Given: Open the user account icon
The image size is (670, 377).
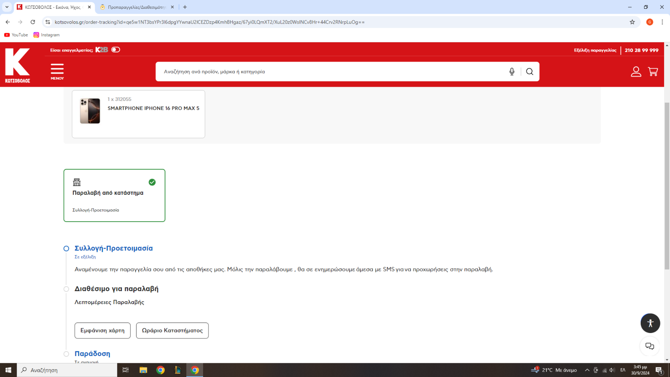Looking at the screenshot, I should [x=636, y=72].
